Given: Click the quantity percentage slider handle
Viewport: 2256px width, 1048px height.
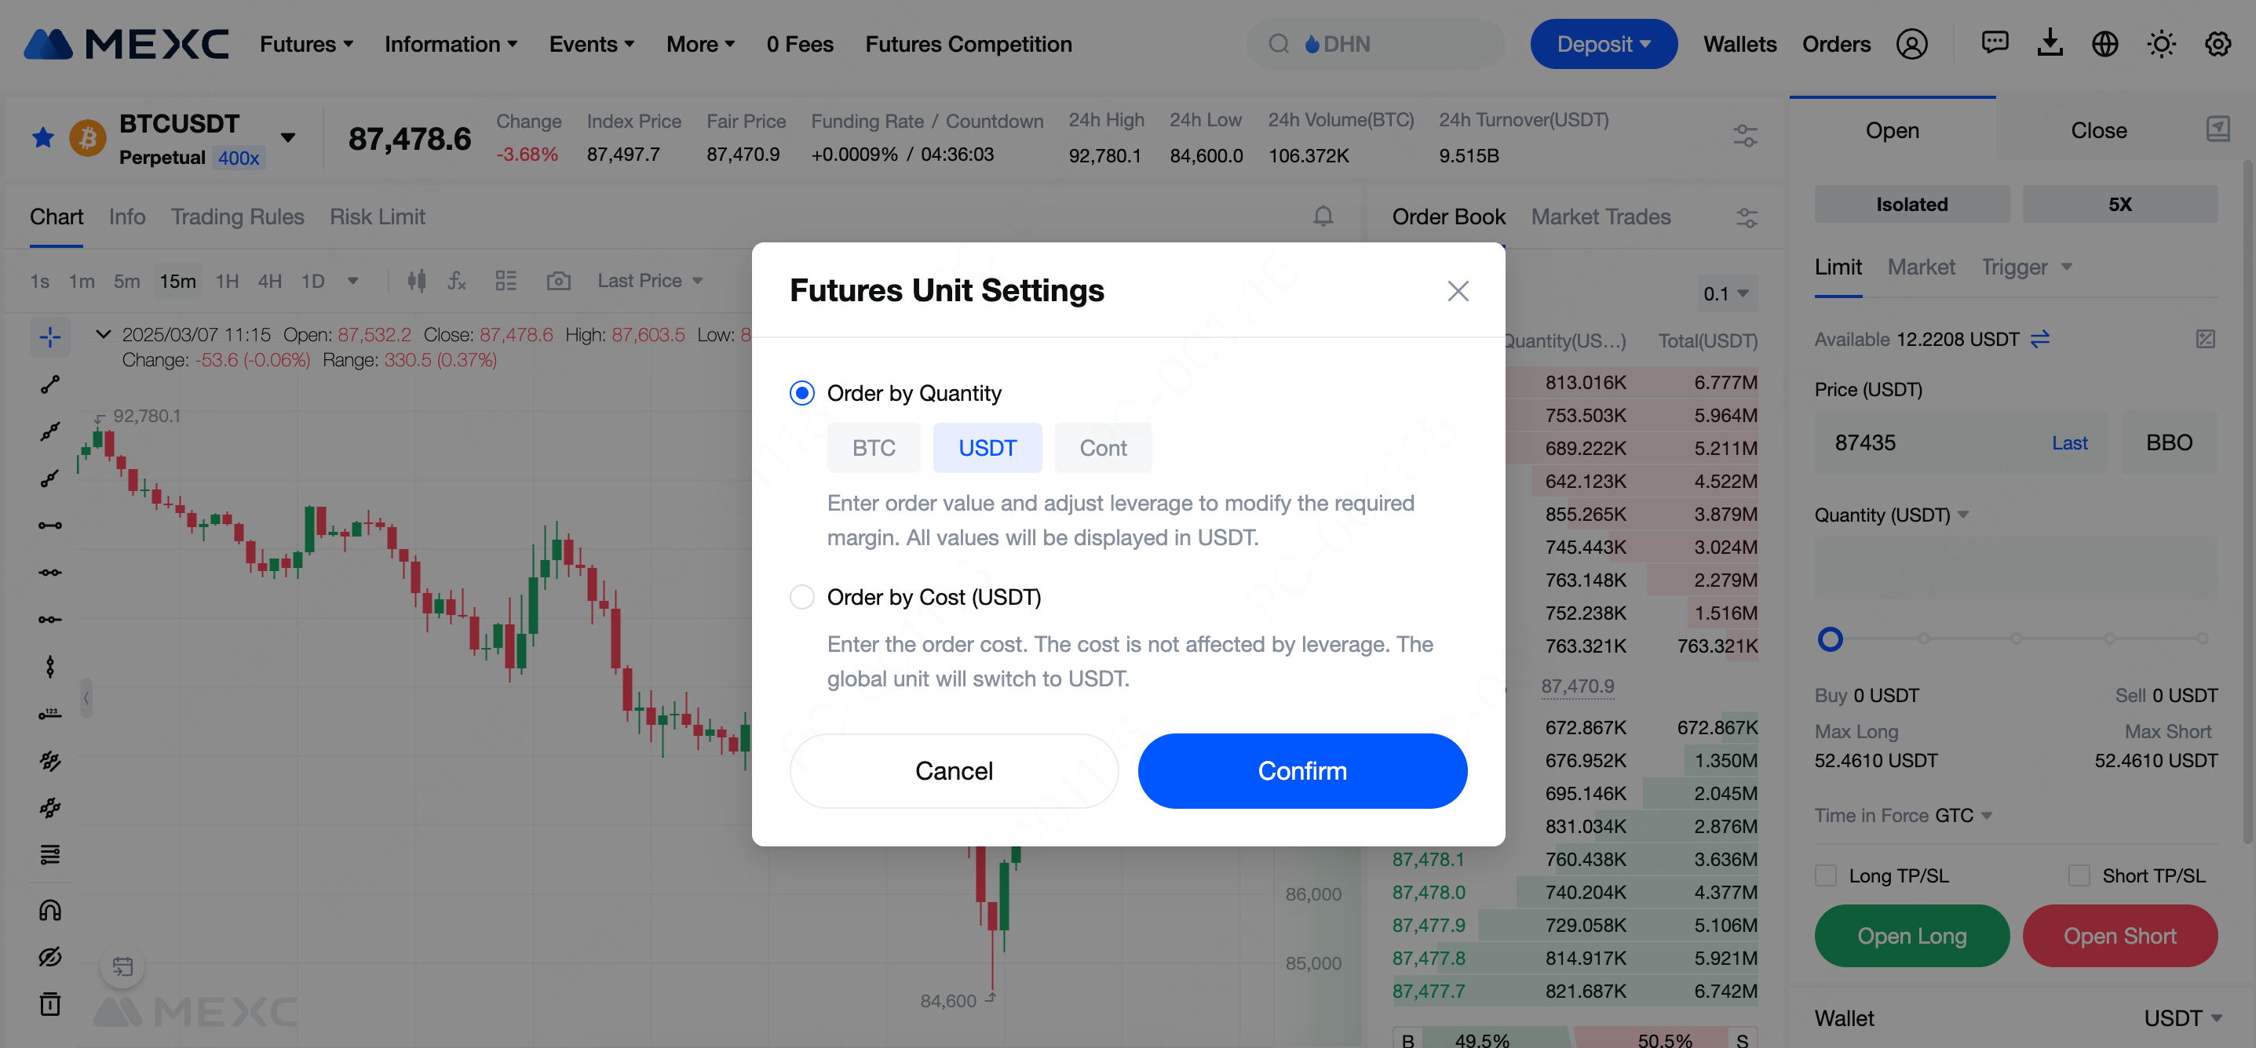Looking at the screenshot, I should click(x=1830, y=639).
